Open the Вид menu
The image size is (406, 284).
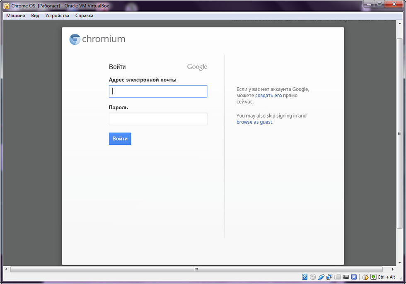pos(35,15)
